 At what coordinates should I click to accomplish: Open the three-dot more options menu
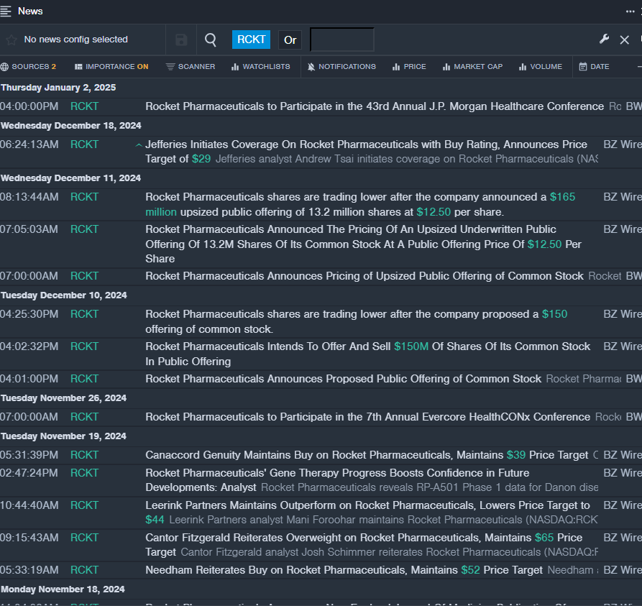point(630,11)
